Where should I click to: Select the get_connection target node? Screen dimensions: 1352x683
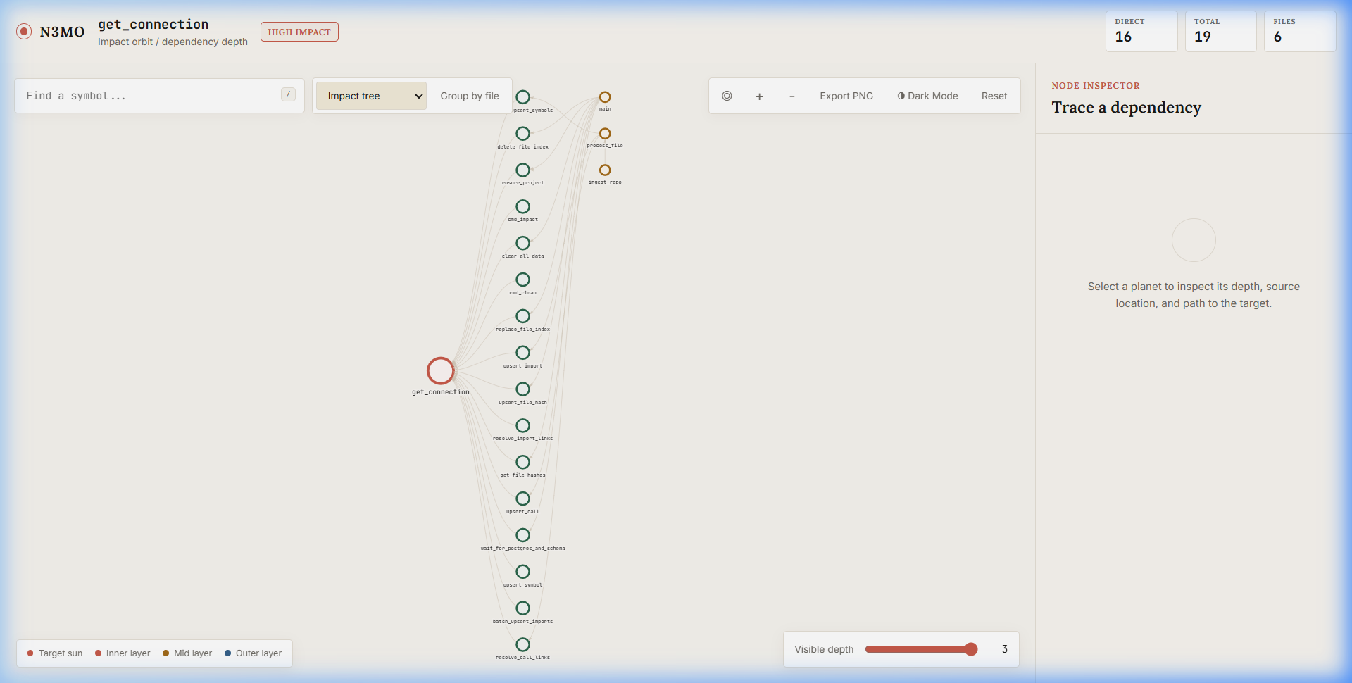[x=440, y=370]
